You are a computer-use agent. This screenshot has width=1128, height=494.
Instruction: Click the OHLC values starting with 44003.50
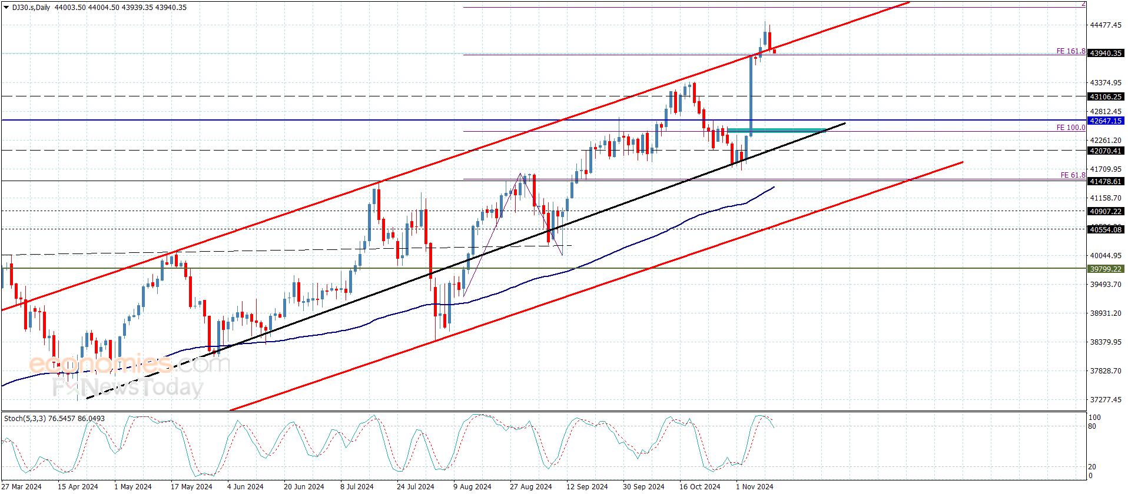tap(121, 8)
